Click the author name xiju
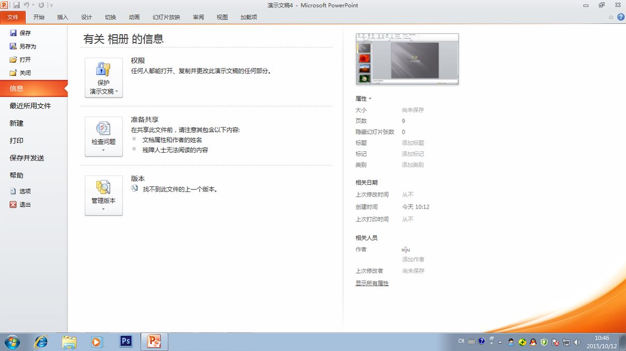The width and height of the screenshot is (626, 351). [x=406, y=249]
